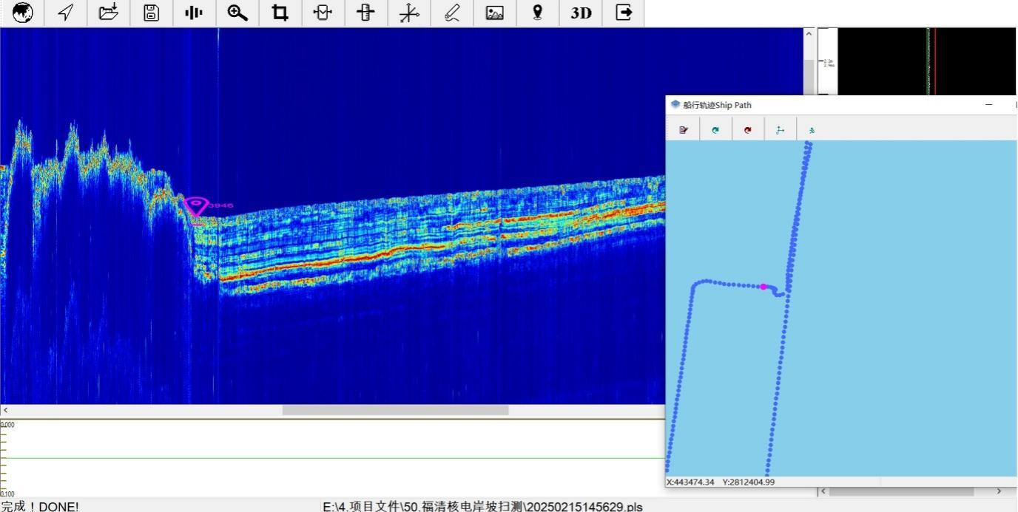
Task: Open the bottom tracking tool
Action: coord(323,13)
